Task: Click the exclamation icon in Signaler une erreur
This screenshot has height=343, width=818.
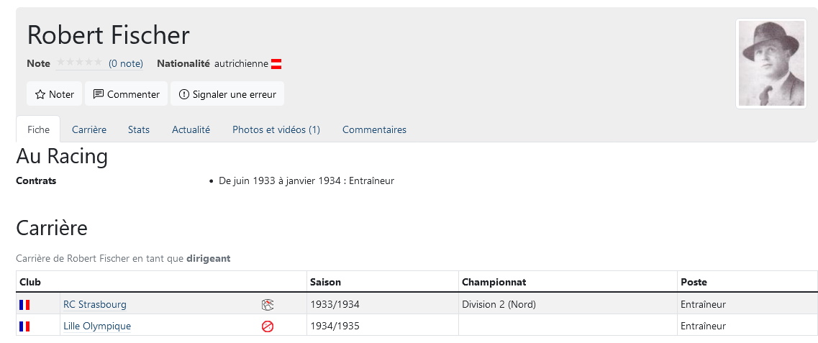Action: (x=184, y=94)
